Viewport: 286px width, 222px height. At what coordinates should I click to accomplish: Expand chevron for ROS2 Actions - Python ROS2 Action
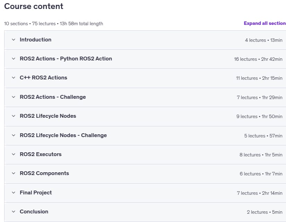coord(14,58)
